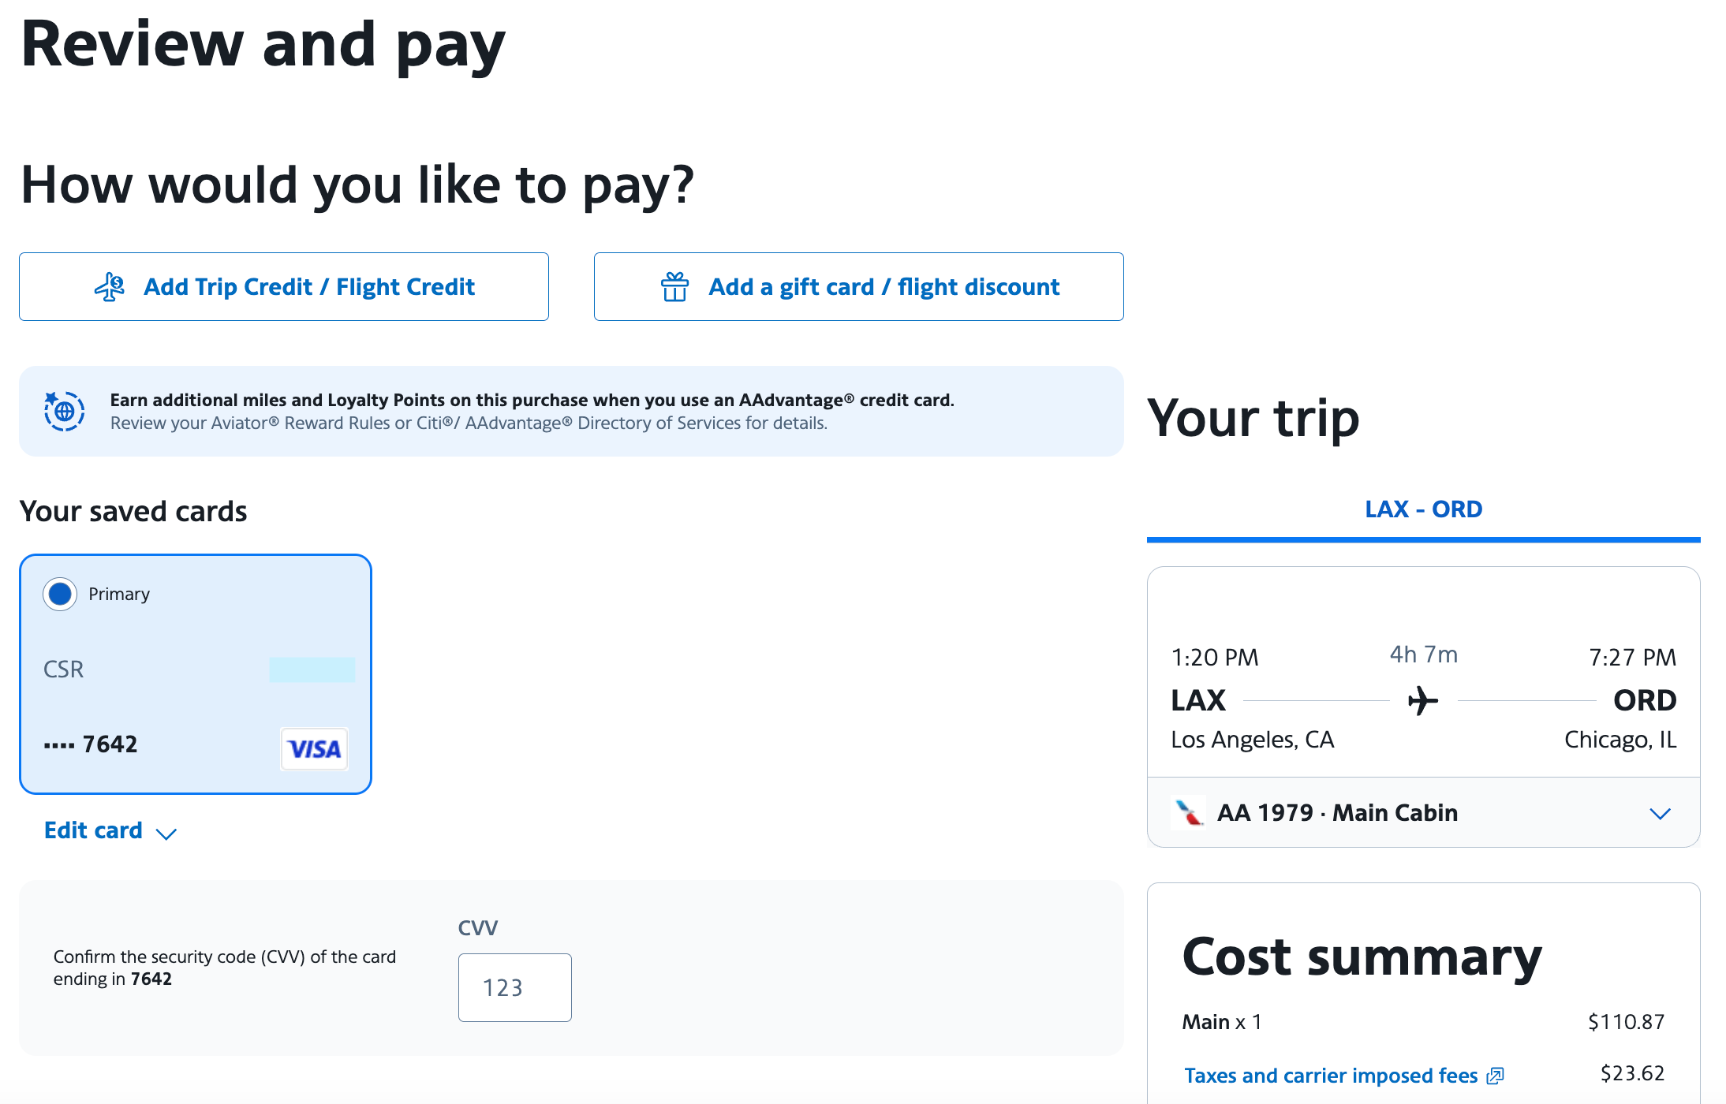Image resolution: width=1726 pixels, height=1104 pixels.
Task: Switch to the LAX - ORD trip tab
Action: click(1422, 509)
